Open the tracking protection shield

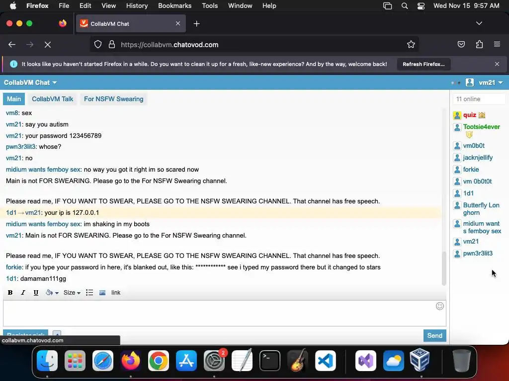(98, 44)
